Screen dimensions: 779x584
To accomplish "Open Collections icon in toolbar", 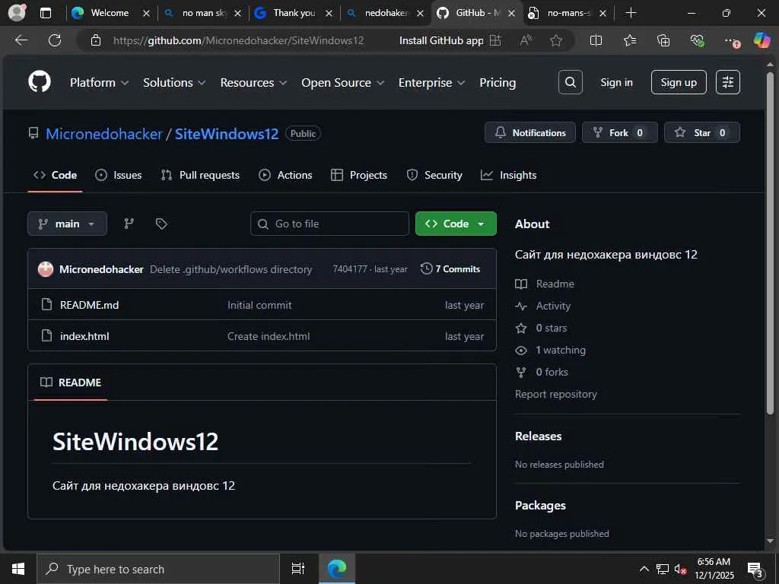I will pos(663,40).
